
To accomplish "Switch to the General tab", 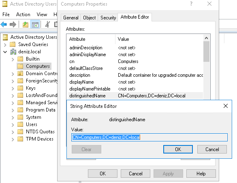I will click(71, 18).
